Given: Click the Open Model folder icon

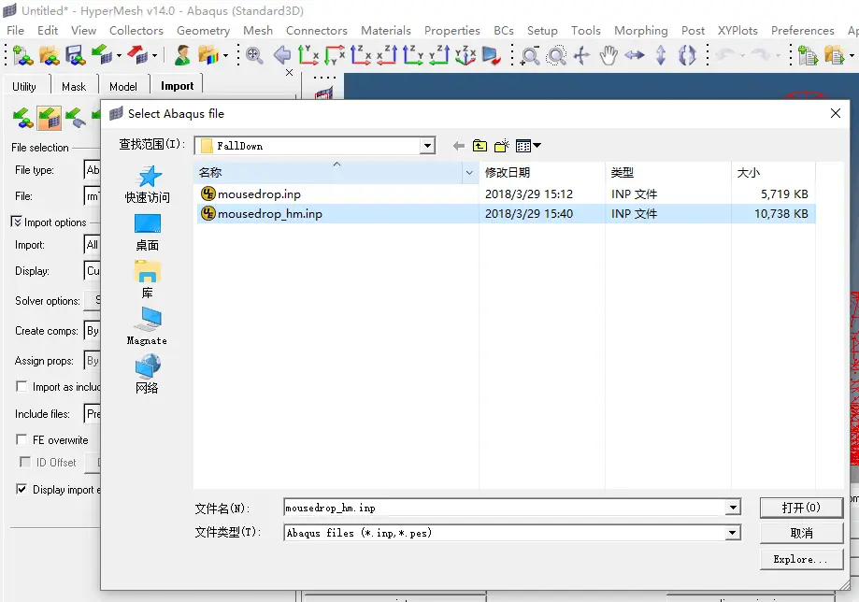Looking at the screenshot, I should 50,55.
